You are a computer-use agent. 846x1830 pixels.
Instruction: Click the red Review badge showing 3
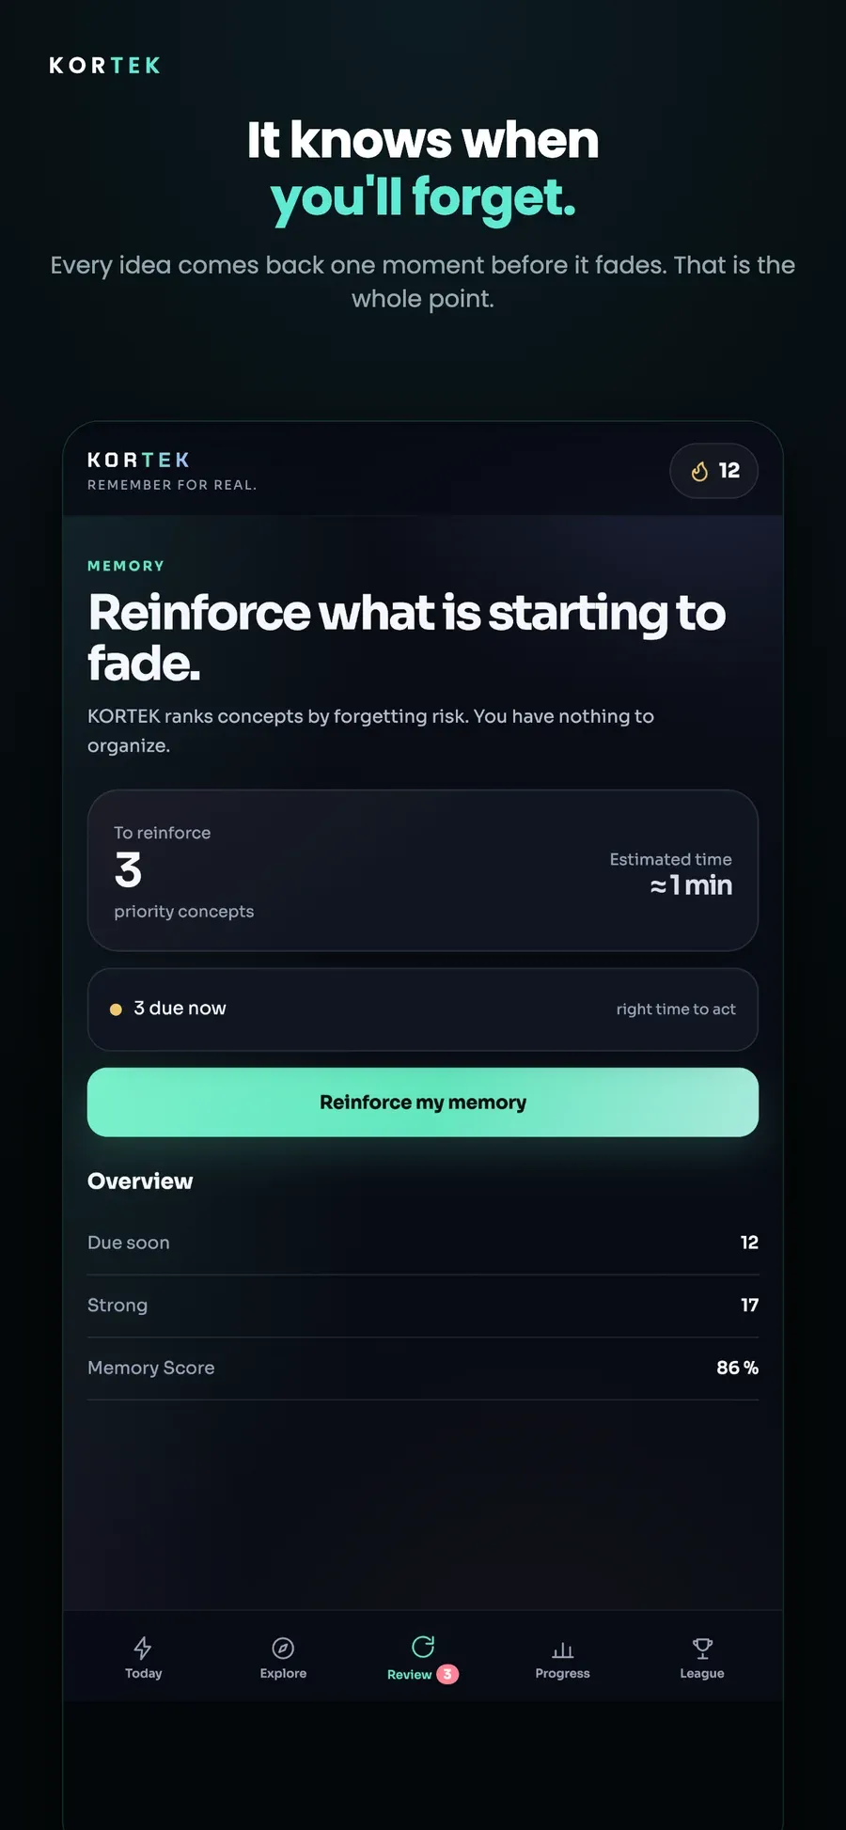pyautogui.click(x=447, y=1674)
